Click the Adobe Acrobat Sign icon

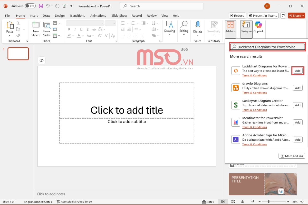click(x=236, y=139)
